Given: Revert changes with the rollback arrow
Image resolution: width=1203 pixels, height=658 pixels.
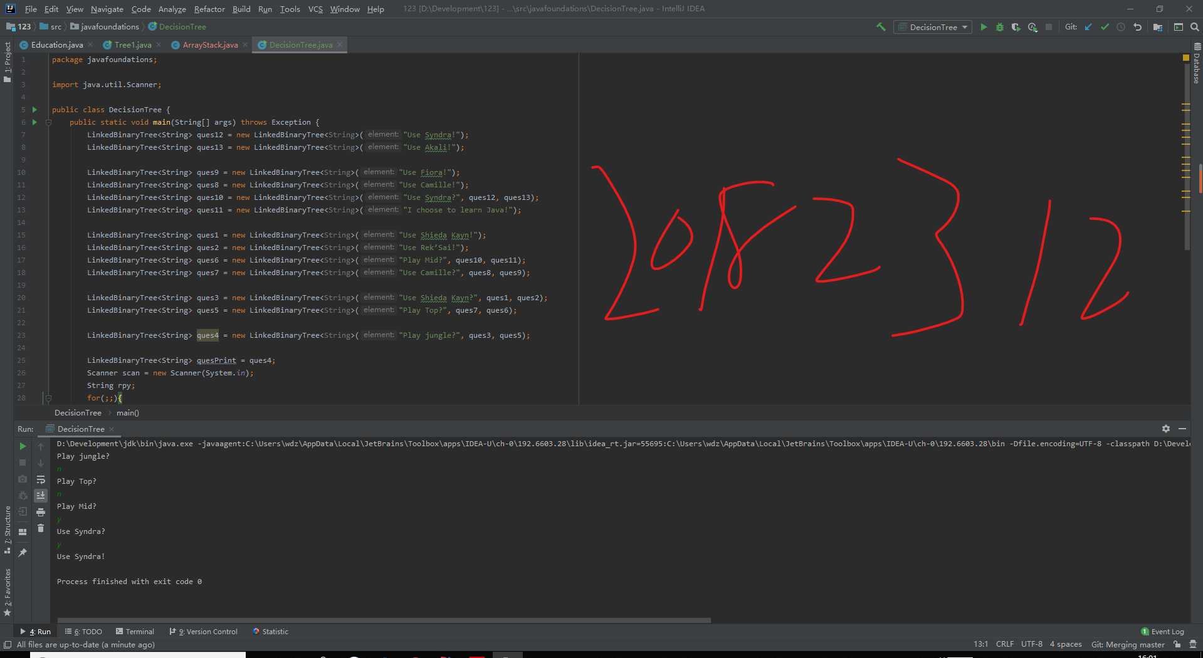Looking at the screenshot, I should [1137, 27].
